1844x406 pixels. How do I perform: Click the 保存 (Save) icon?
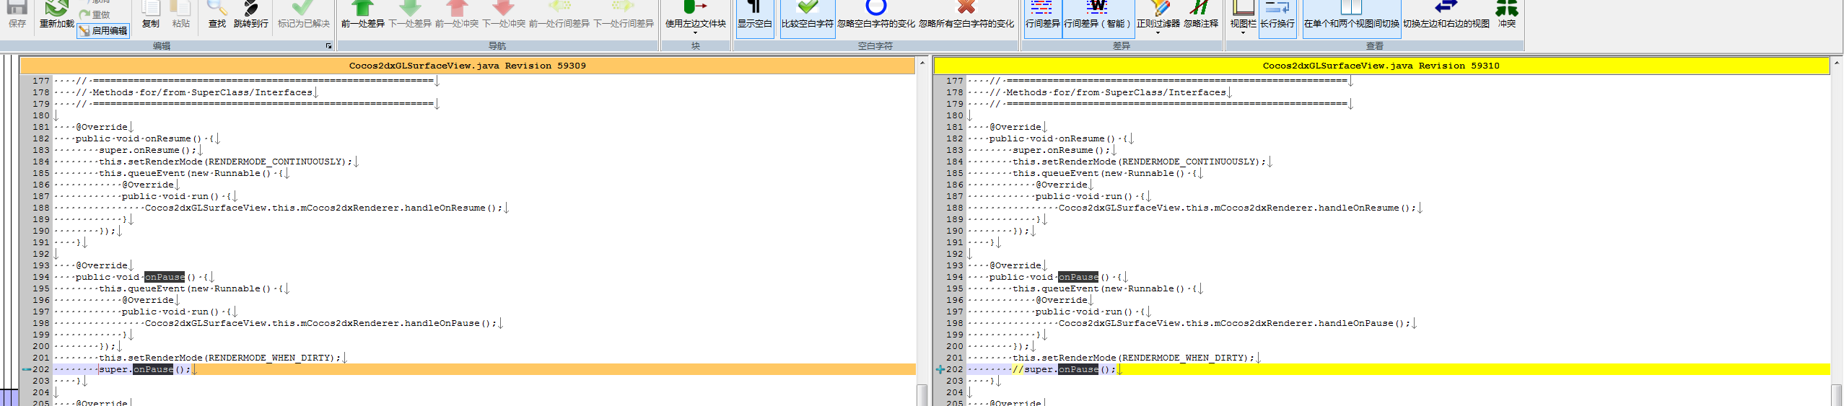tap(17, 14)
